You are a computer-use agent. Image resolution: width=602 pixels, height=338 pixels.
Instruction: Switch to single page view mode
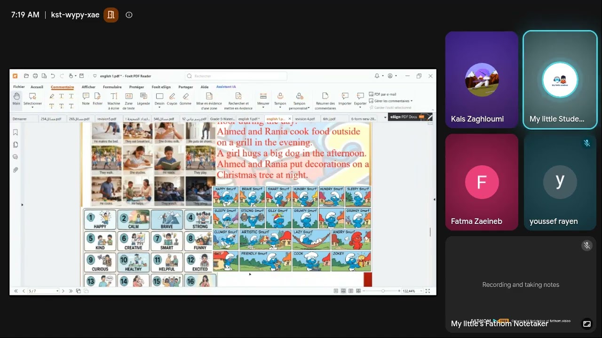coord(336,291)
